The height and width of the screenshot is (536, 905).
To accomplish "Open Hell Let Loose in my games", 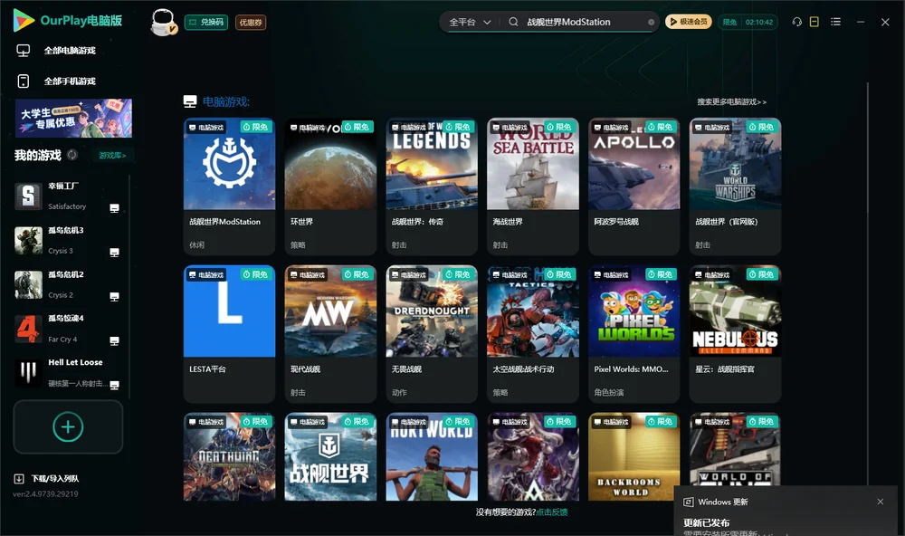I will (68, 372).
